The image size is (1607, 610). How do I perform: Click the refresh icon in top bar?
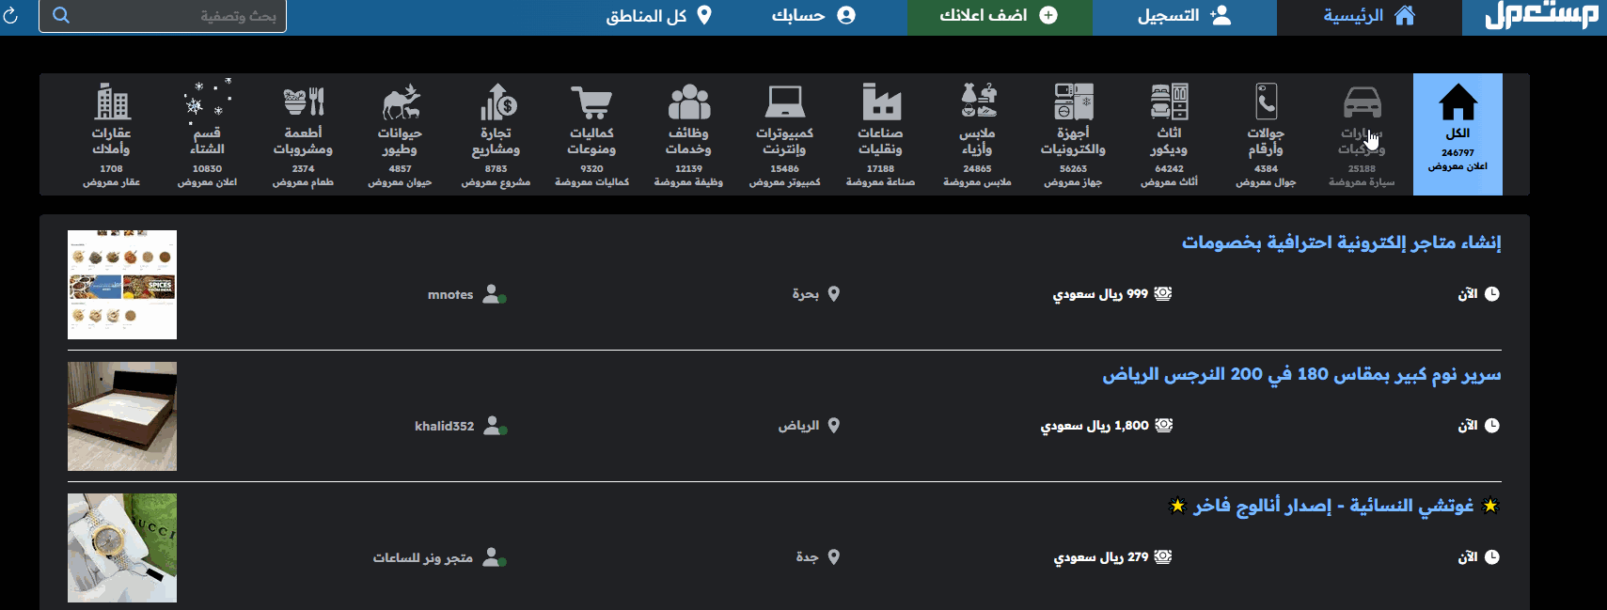point(11,16)
